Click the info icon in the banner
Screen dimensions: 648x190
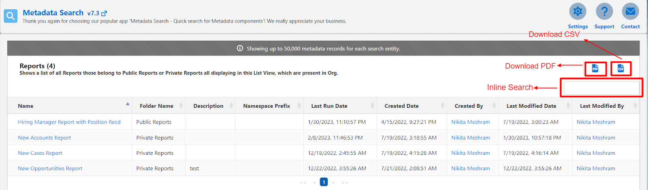240,48
